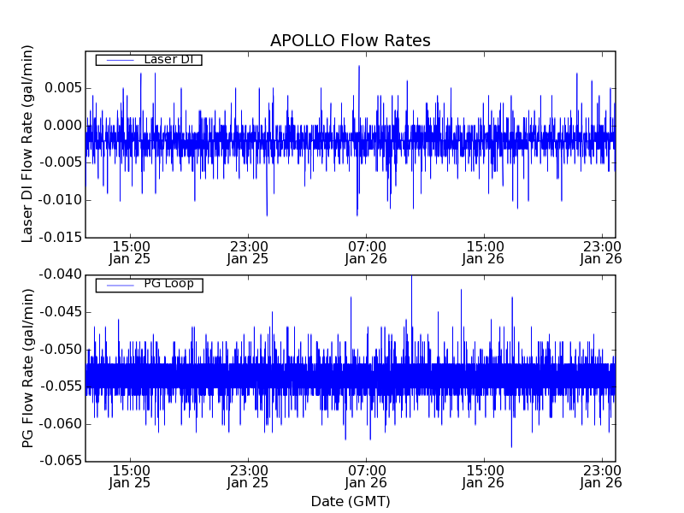684x513 pixels.
Task: Click the -0.010 tick label on top plot
Action: coord(61,200)
